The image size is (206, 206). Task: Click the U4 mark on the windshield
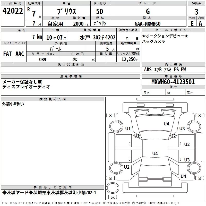[166, 124]
